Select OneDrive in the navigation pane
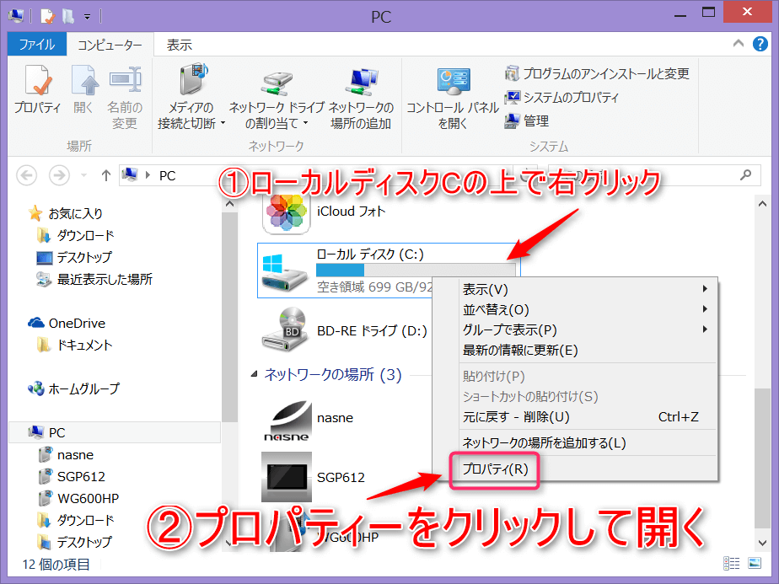This screenshot has width=779, height=584. tap(76, 323)
